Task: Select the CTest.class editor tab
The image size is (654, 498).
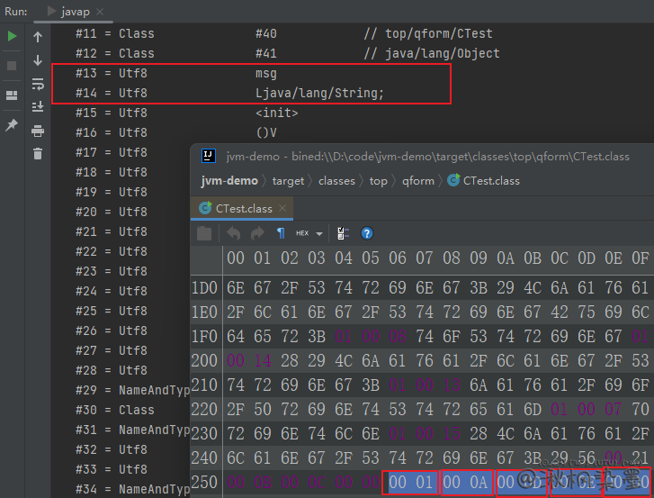Action: point(243,208)
